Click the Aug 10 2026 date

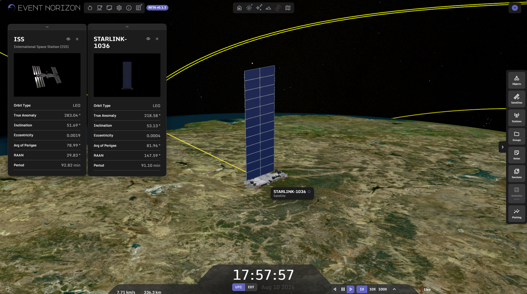point(278,287)
